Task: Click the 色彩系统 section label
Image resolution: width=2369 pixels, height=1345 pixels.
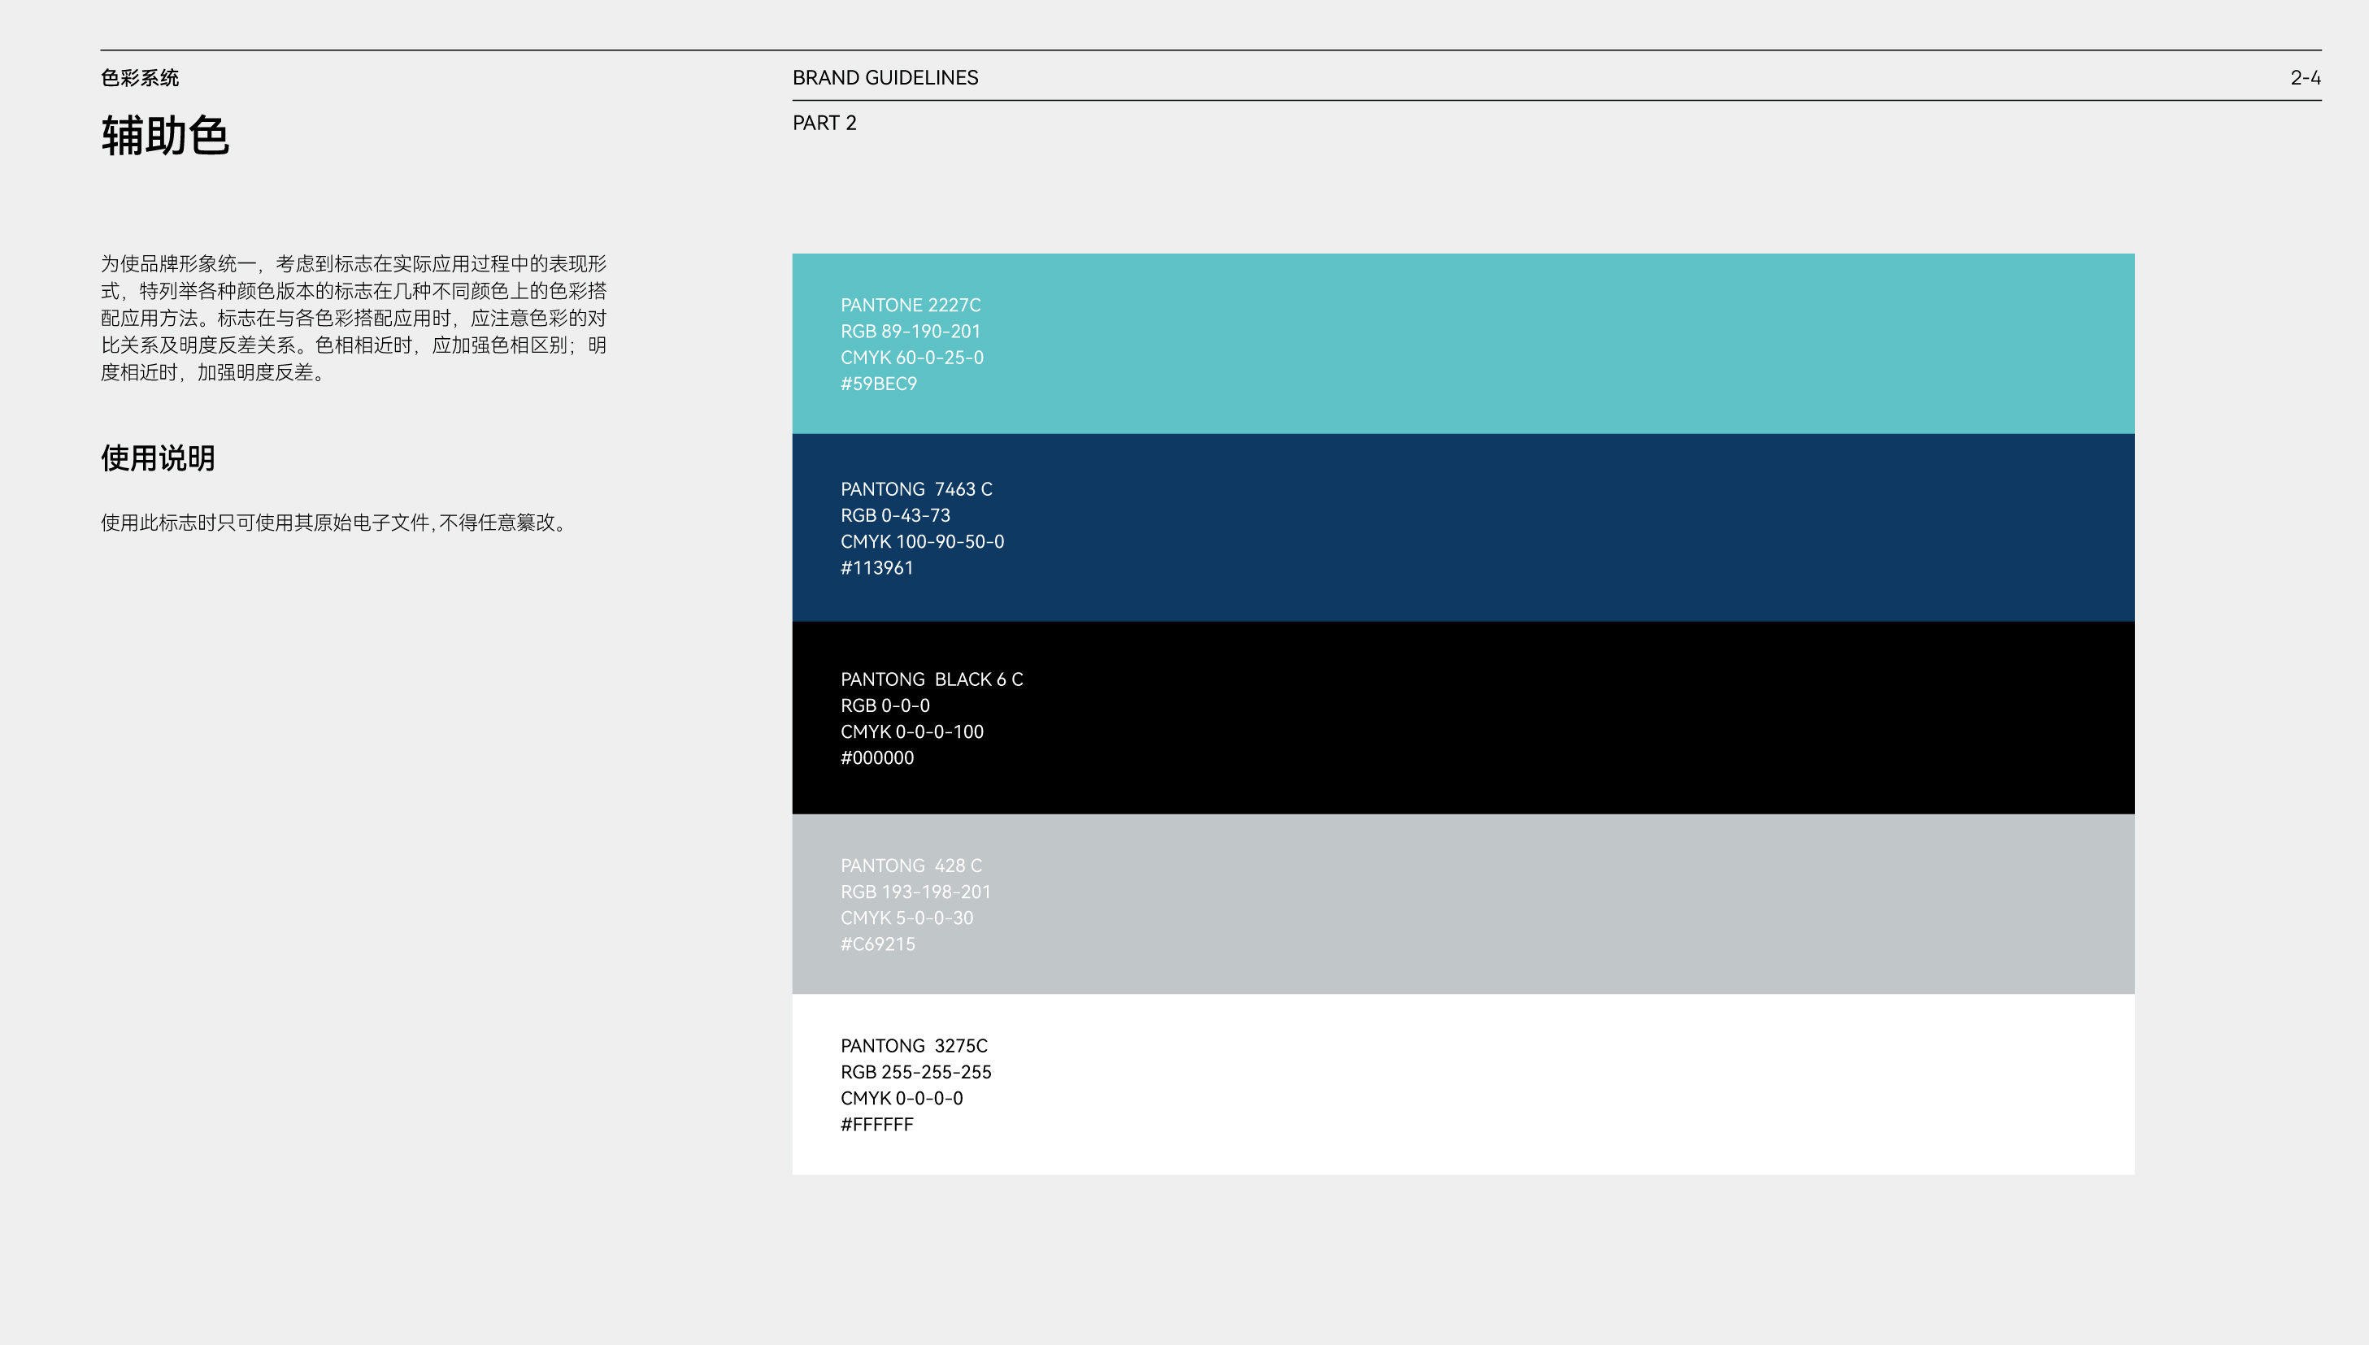Action: coord(140,77)
